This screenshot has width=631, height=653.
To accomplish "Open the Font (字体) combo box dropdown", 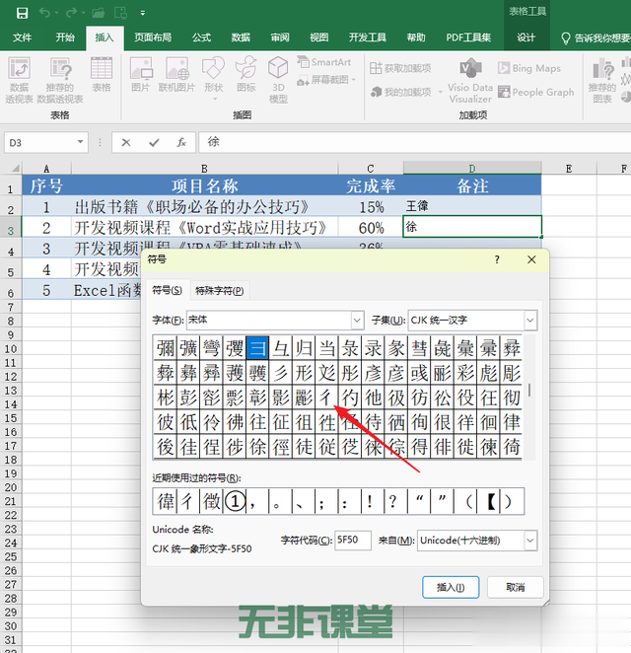I will click(x=357, y=321).
